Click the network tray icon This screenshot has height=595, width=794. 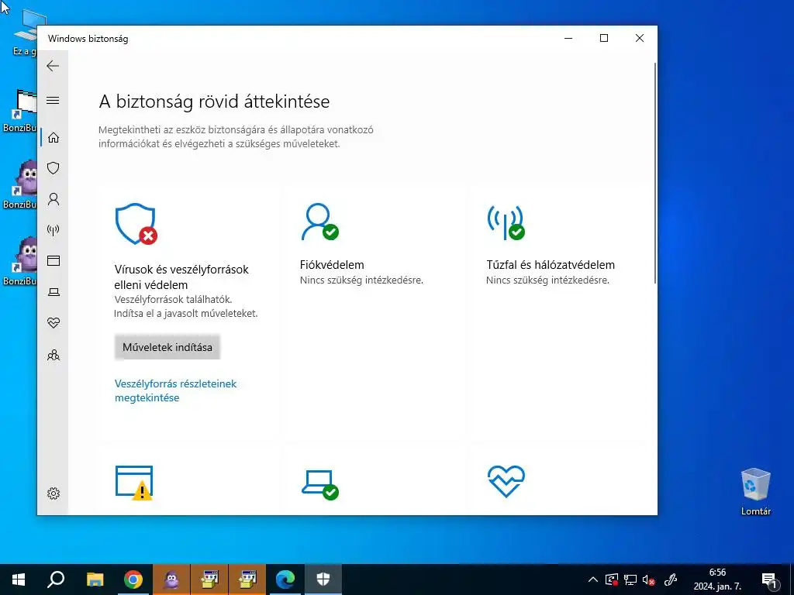pyautogui.click(x=630, y=580)
